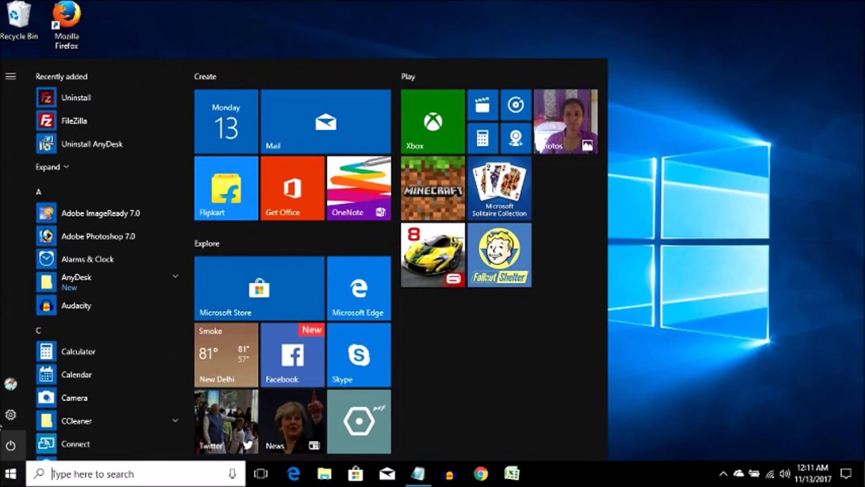Open File Explorer from the taskbar
Viewport: 865px width, 487px height.
(x=324, y=474)
